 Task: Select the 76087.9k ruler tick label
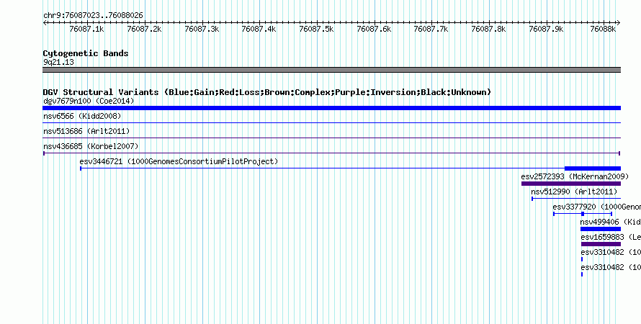(x=546, y=30)
